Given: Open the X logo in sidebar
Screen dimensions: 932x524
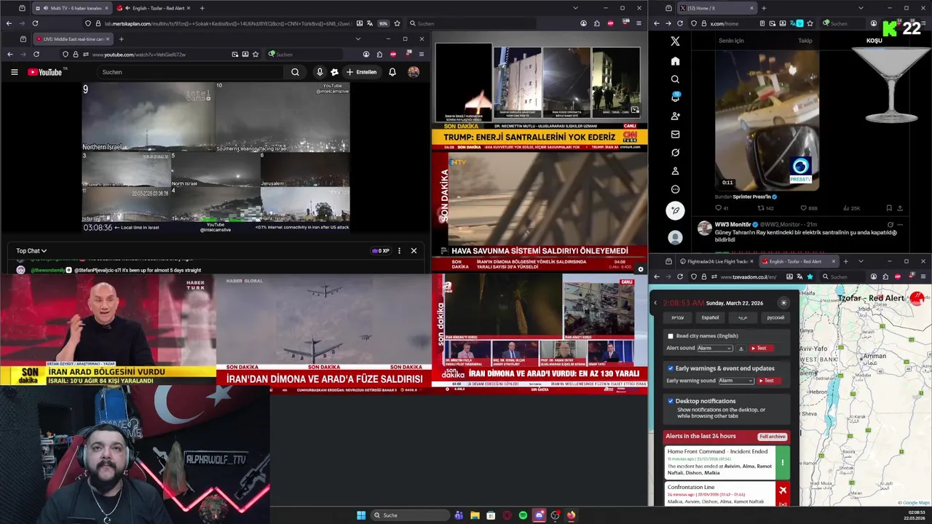Looking at the screenshot, I should click(x=675, y=41).
